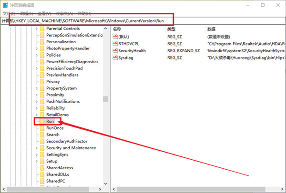Click the Search folder icon
This screenshot has width=286, height=193.
point(42,135)
